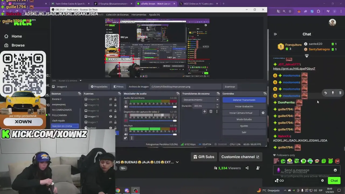Viewport: 345px width, 194px height.
Task: Add a new scene transition
Action: pos(205,111)
